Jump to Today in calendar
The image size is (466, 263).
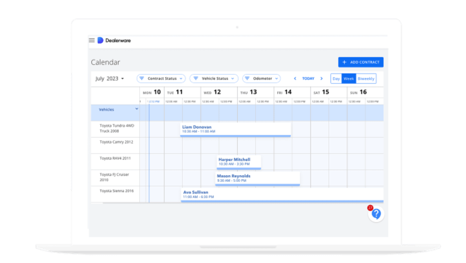[x=308, y=79]
